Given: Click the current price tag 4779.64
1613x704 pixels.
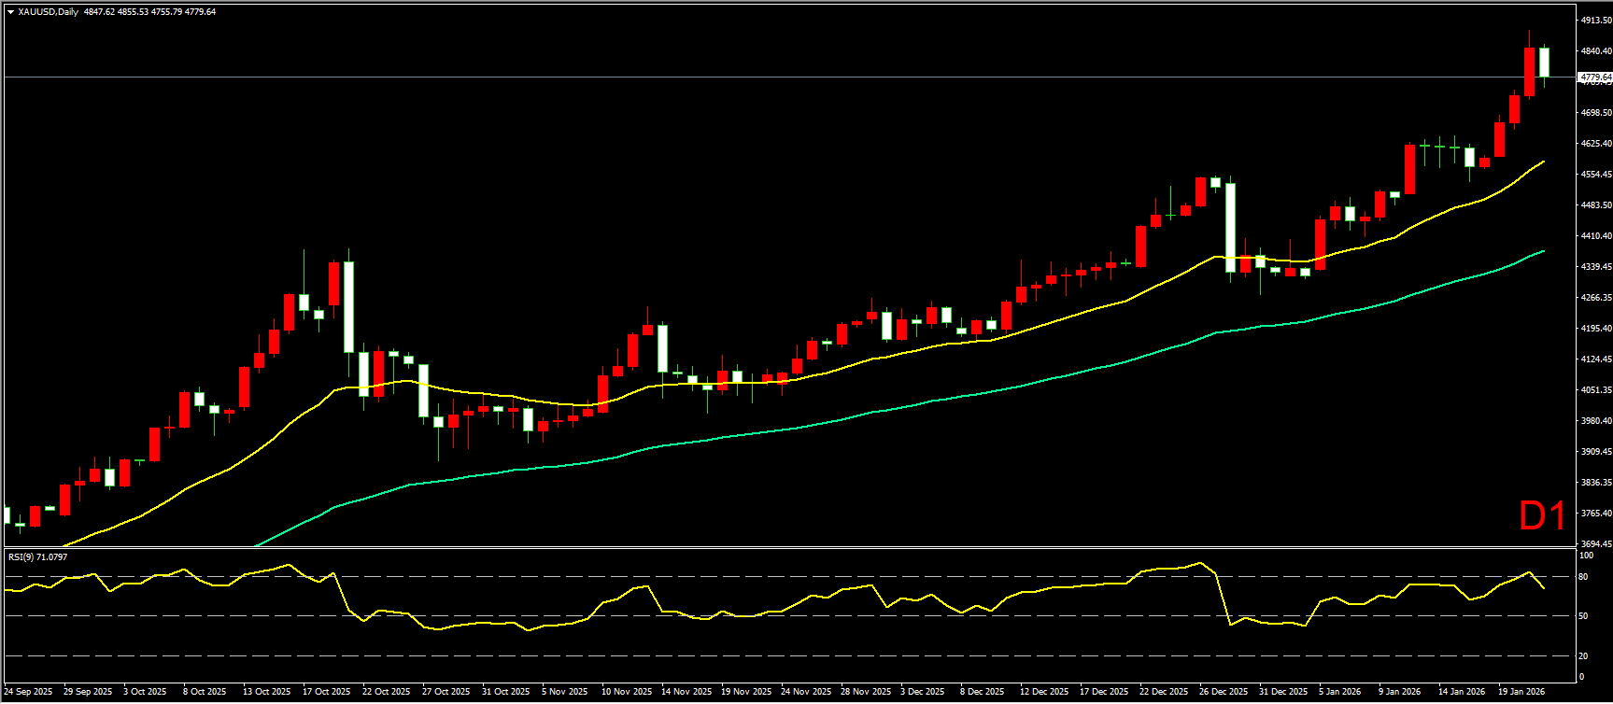Looking at the screenshot, I should point(1594,77).
